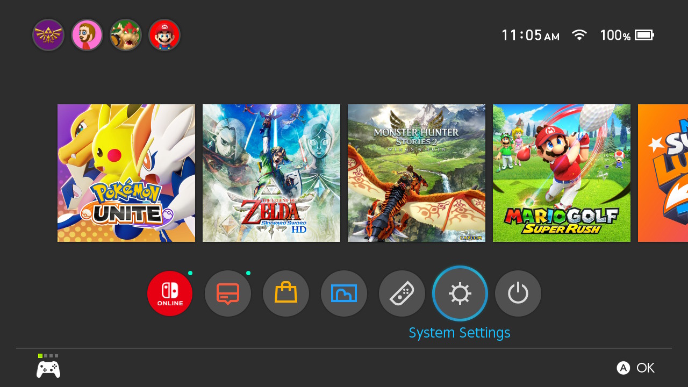Open the Nintendo eShop bag icon
Viewport: 688px width, 387px height.
coord(286,293)
